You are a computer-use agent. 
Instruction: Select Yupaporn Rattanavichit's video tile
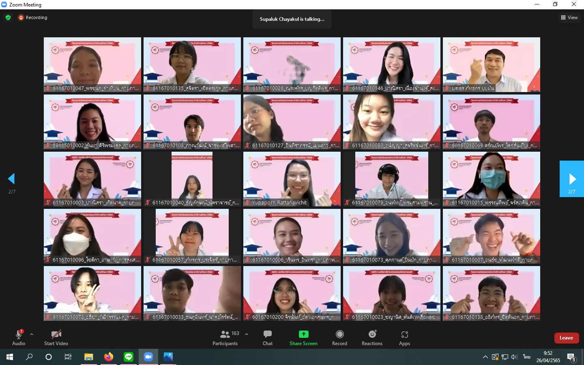[292, 179]
